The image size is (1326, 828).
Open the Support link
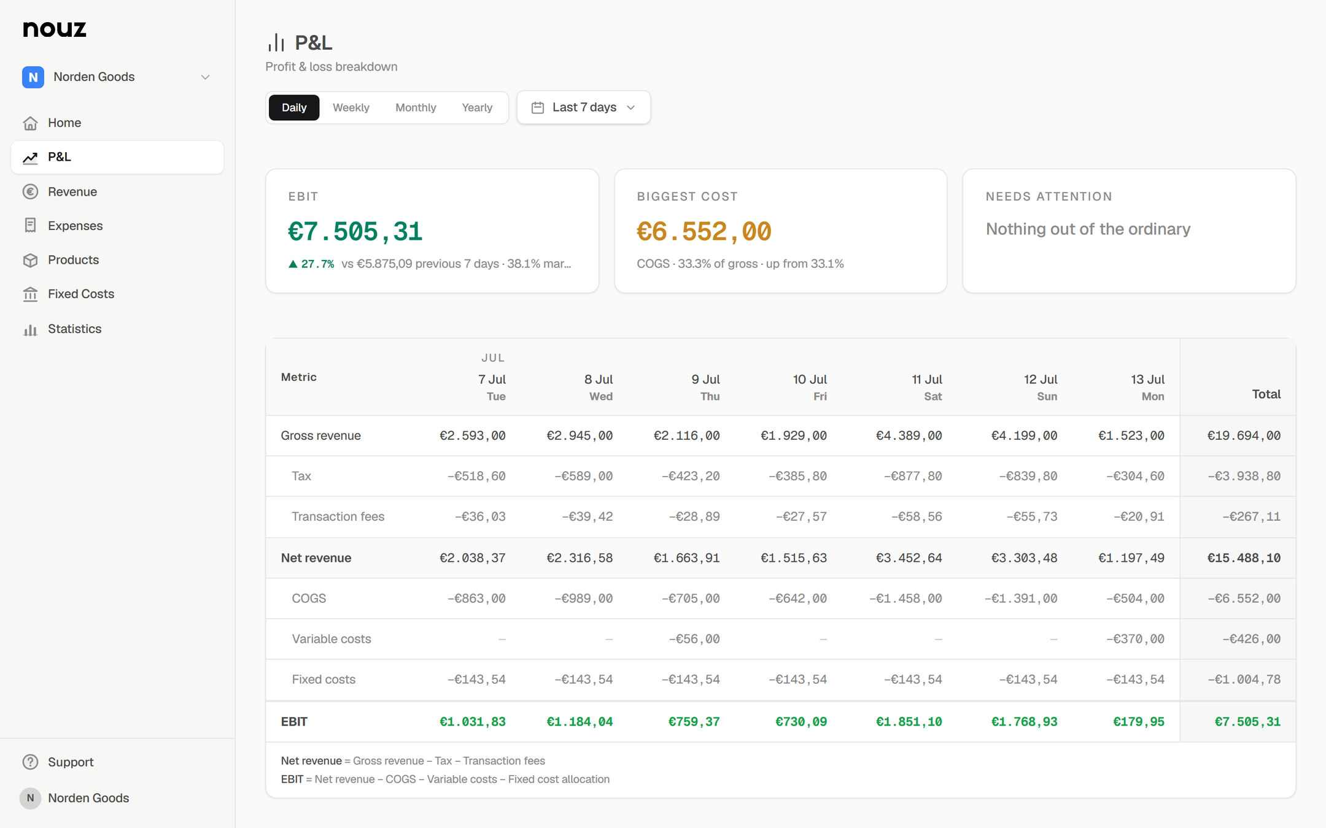(x=117, y=762)
